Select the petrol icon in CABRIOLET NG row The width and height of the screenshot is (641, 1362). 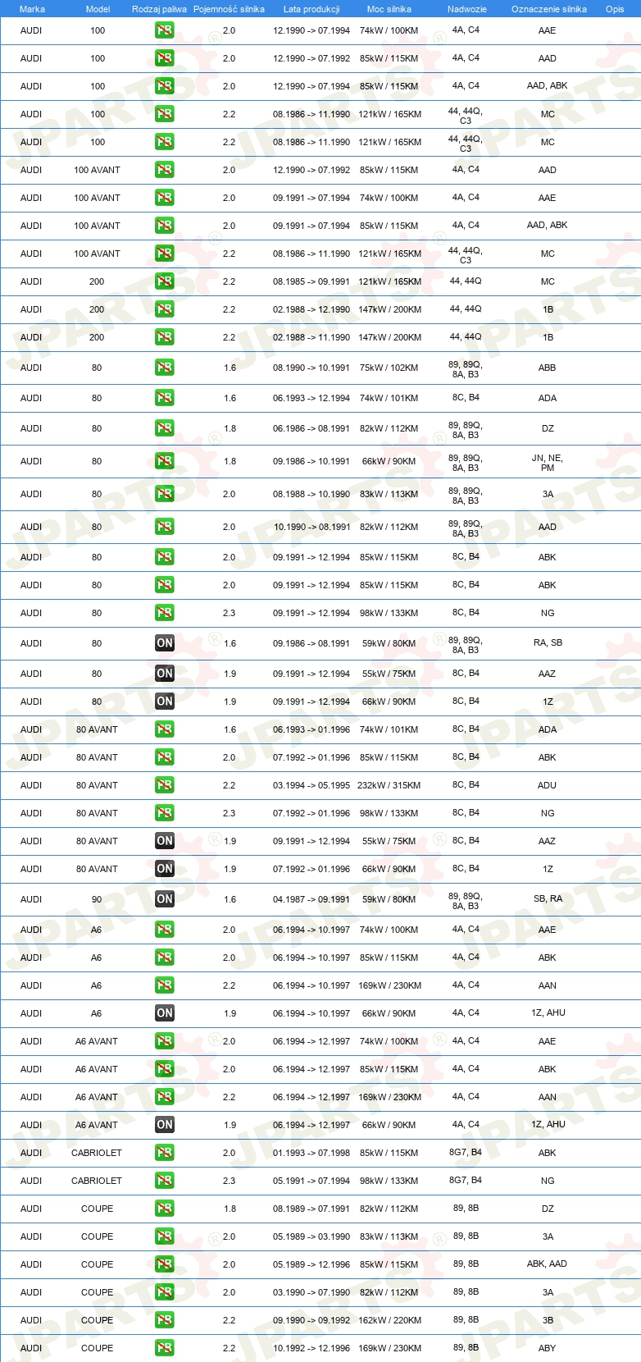165,1181
